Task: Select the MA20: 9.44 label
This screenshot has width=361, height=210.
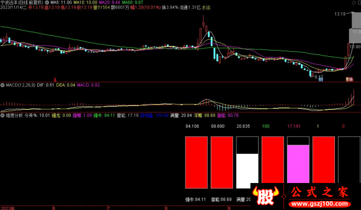Action: [x=109, y=3]
